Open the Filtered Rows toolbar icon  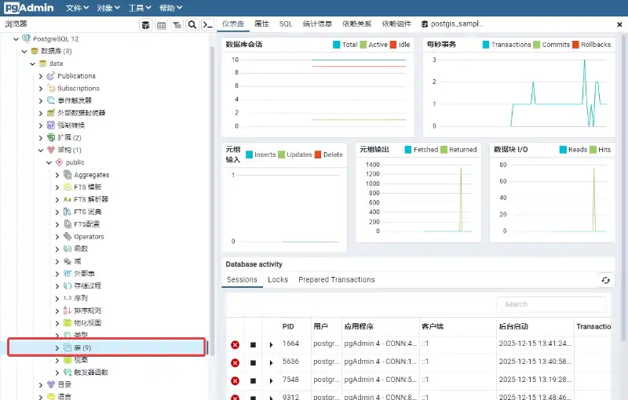(x=177, y=25)
